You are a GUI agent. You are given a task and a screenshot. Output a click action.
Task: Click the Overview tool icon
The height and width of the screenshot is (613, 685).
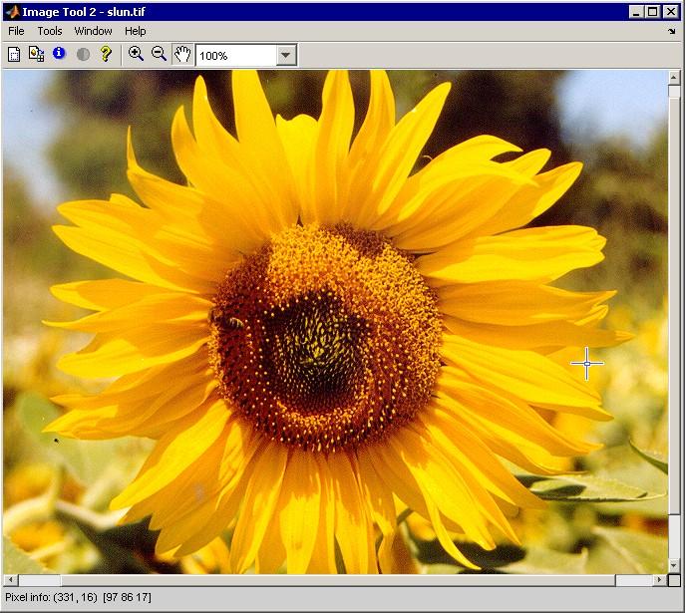[14, 55]
